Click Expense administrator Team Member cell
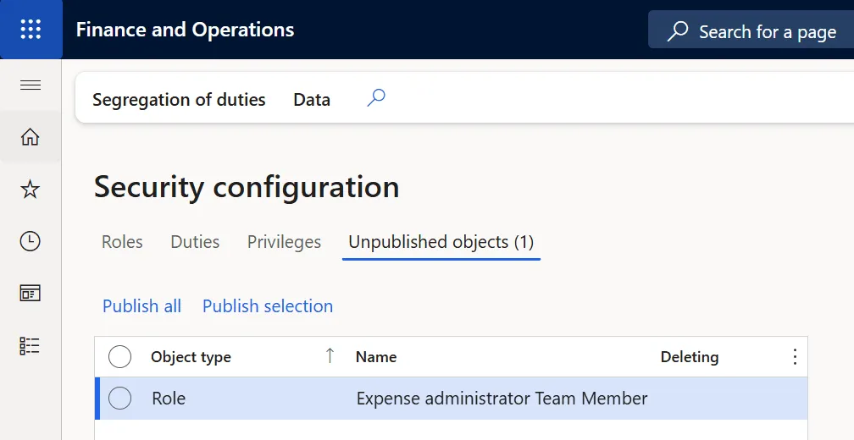854x440 pixels. click(502, 399)
